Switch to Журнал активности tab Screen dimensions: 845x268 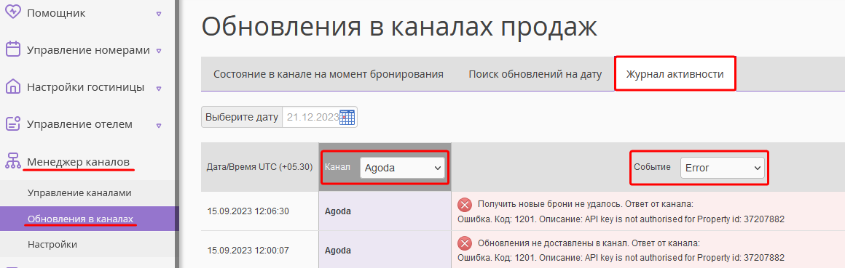(x=675, y=74)
